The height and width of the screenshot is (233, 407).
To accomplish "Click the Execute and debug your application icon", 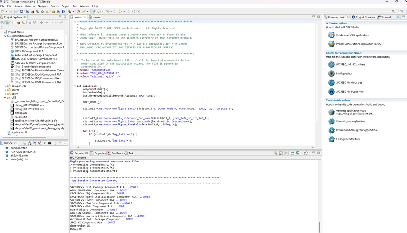I will pyautogui.click(x=331, y=130).
